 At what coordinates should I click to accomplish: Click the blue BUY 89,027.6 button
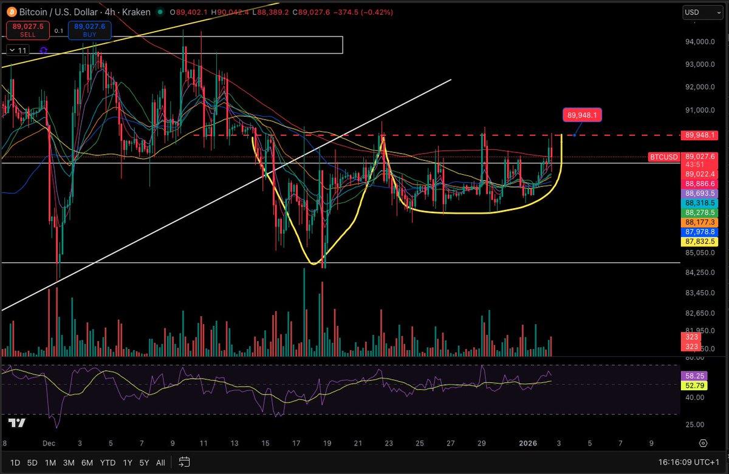pyautogui.click(x=89, y=30)
